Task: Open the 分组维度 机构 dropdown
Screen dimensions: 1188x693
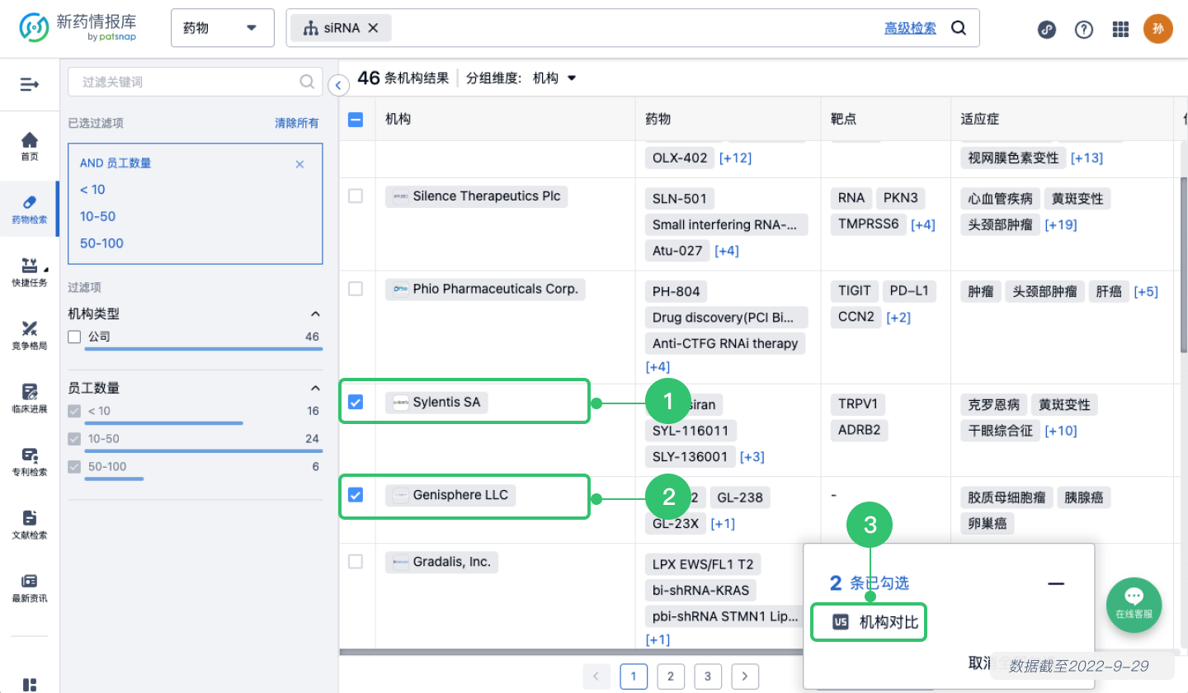Action: click(554, 78)
